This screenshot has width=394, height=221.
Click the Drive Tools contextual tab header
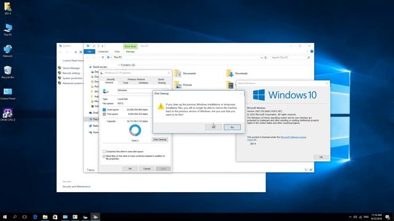coord(130,47)
